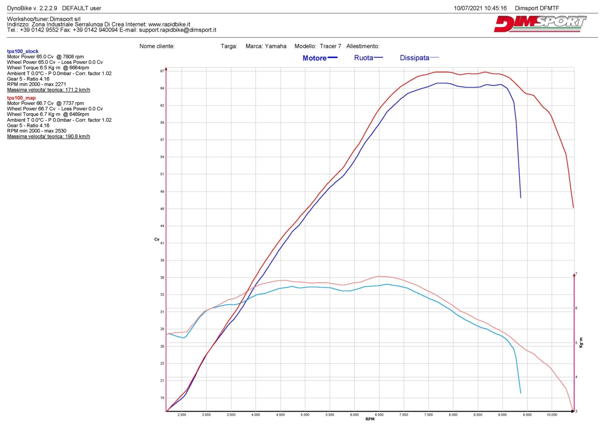Open the www.rapidbike.it website link

pyautogui.click(x=169, y=24)
